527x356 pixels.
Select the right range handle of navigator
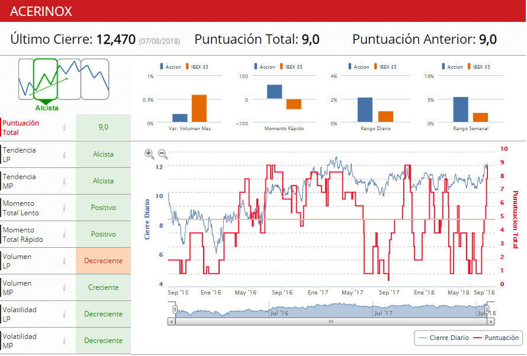487,309
